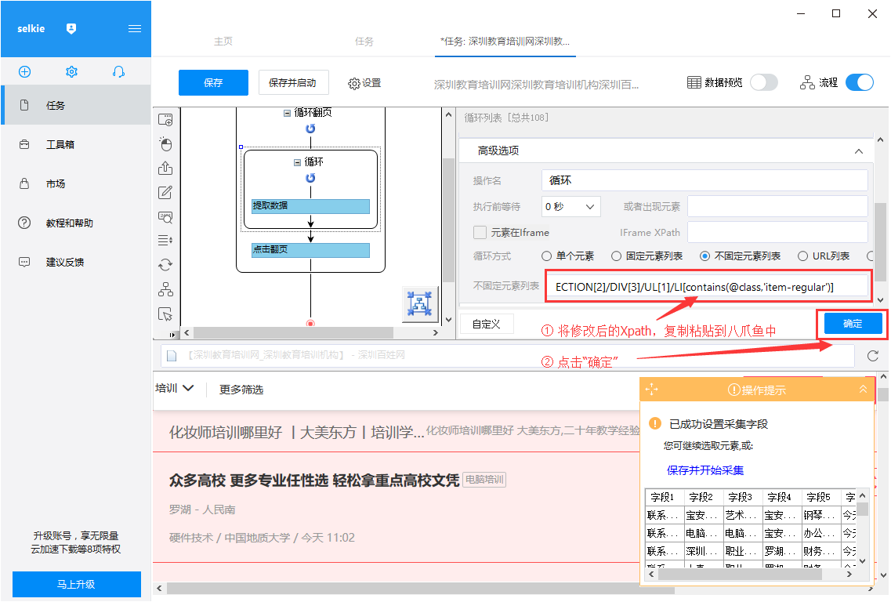Open 更多筛选 filter options

click(241, 390)
